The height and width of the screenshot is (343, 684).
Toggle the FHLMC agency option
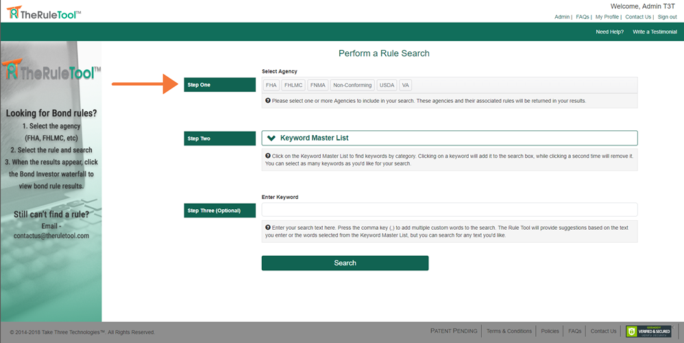tap(293, 85)
